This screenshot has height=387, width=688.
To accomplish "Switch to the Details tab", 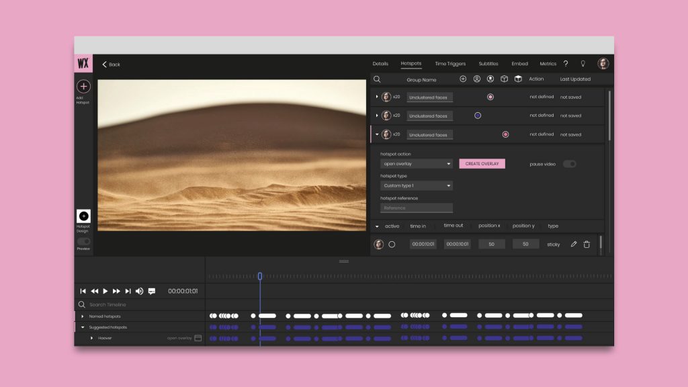I will (x=380, y=64).
